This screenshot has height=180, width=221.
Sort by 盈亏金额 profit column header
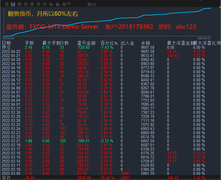click(86, 43)
